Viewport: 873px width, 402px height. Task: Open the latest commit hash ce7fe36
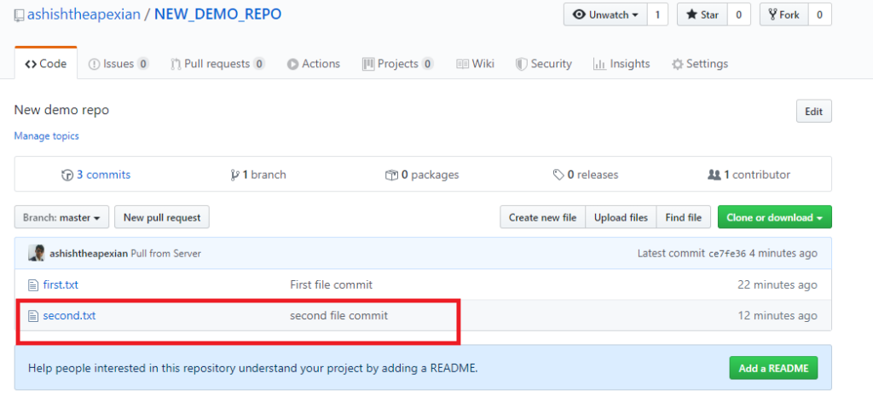(x=727, y=254)
